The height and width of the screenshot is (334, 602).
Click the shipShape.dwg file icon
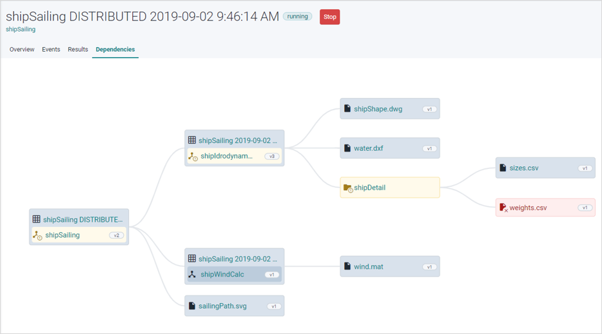tap(347, 108)
